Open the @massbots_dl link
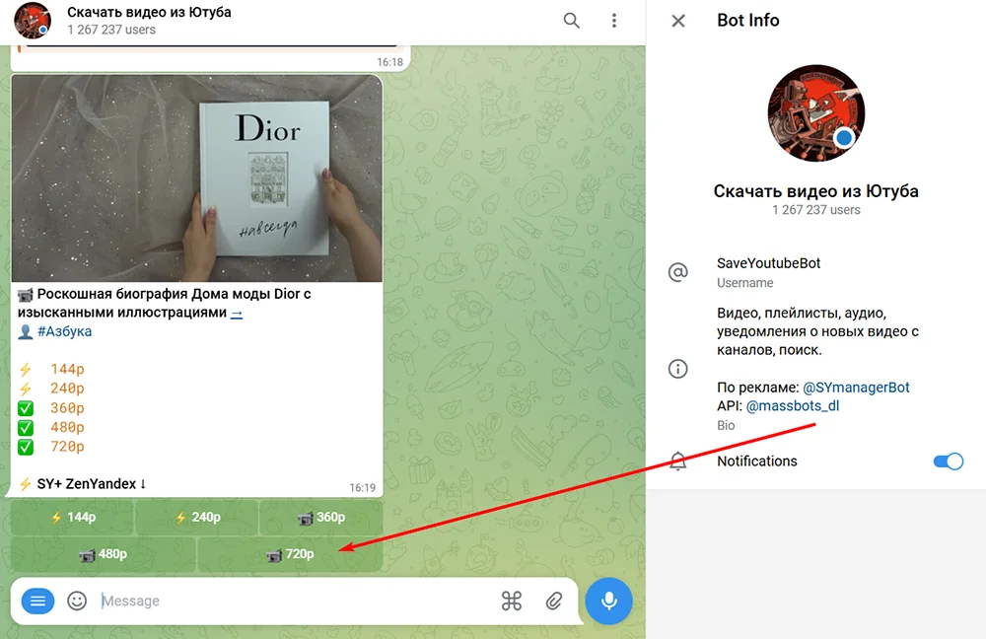Image resolution: width=986 pixels, height=639 pixels. tap(793, 405)
